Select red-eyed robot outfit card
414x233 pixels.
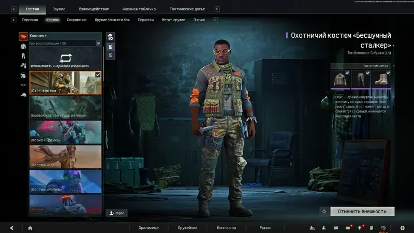65,205
